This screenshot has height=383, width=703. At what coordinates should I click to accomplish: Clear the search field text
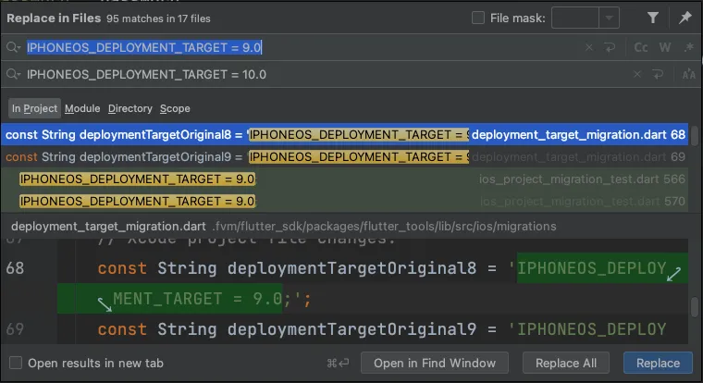[589, 47]
